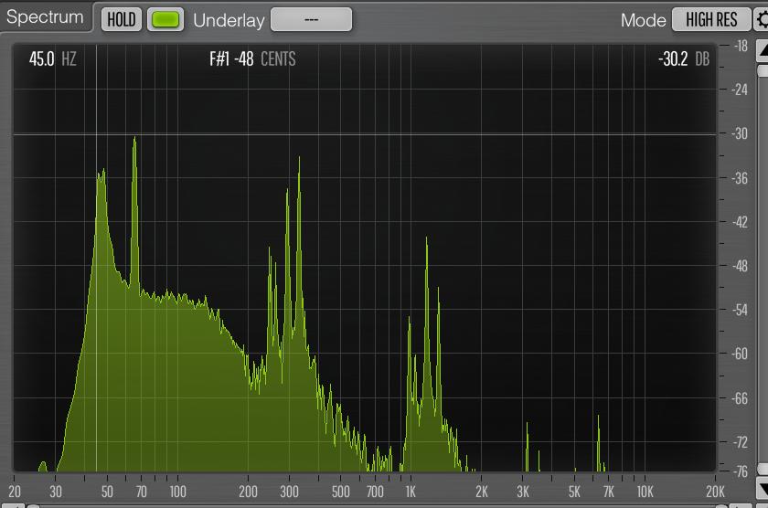Viewport: 768px width, 508px height.
Task: Click the lower vertical range slider handle
Action: (763, 469)
